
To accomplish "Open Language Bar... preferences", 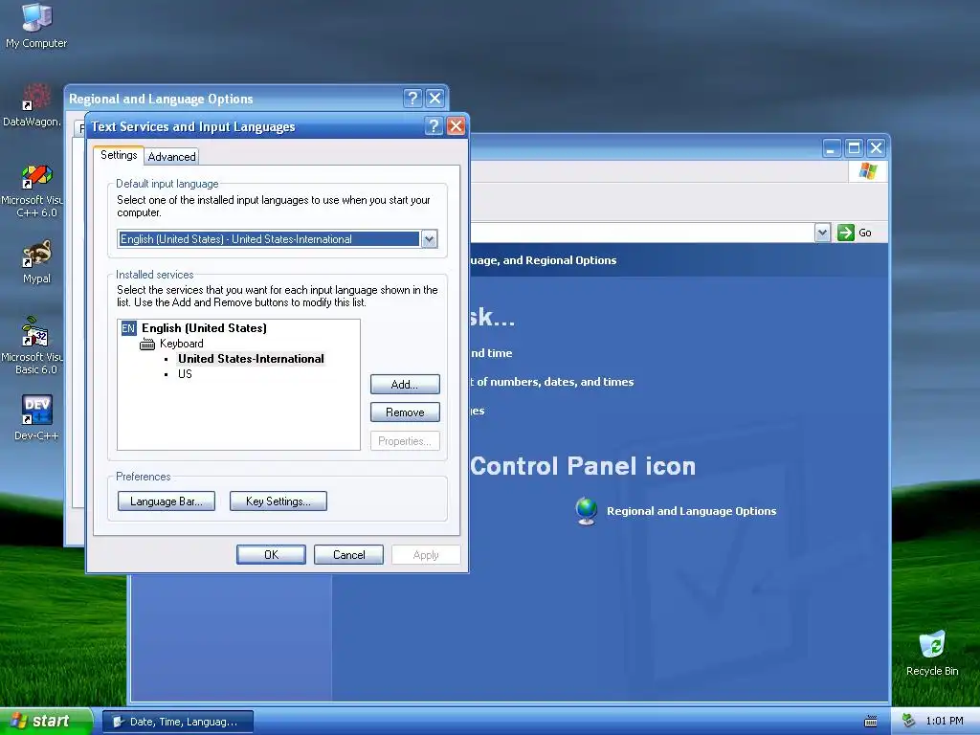I will click(x=167, y=501).
